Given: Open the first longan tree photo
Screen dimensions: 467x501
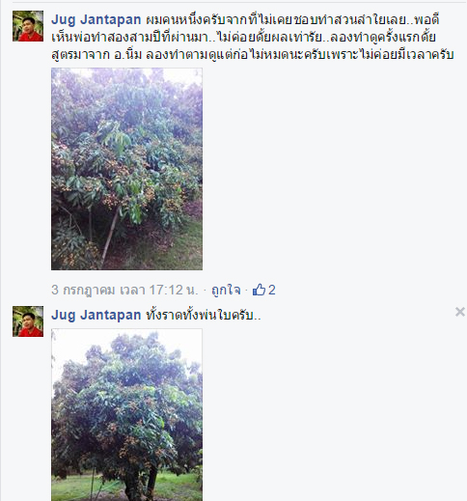Looking at the screenshot, I should tap(126, 169).
